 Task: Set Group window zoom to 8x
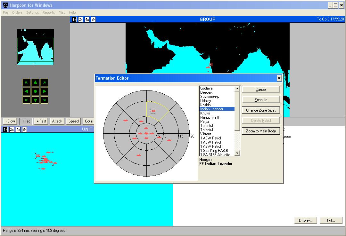click(x=93, y=20)
